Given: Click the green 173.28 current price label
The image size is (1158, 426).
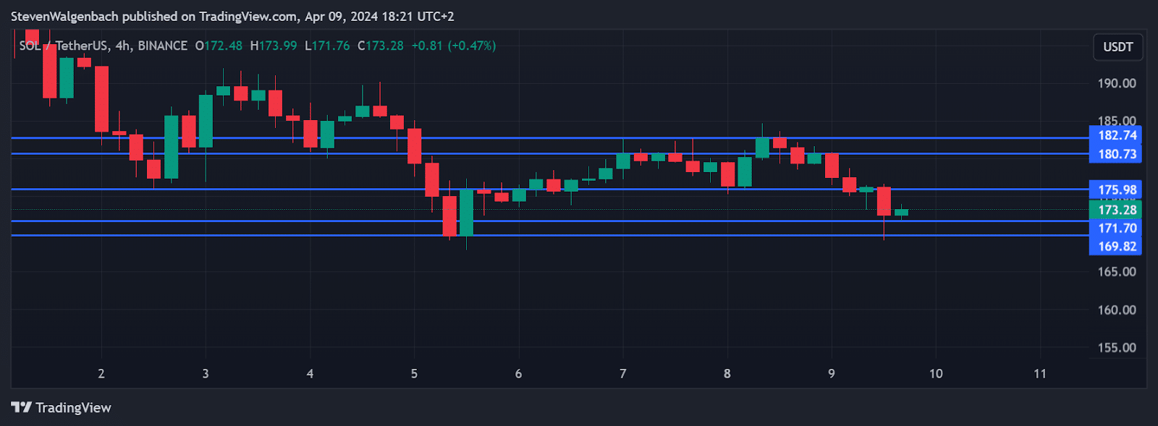Looking at the screenshot, I should click(x=1116, y=210).
